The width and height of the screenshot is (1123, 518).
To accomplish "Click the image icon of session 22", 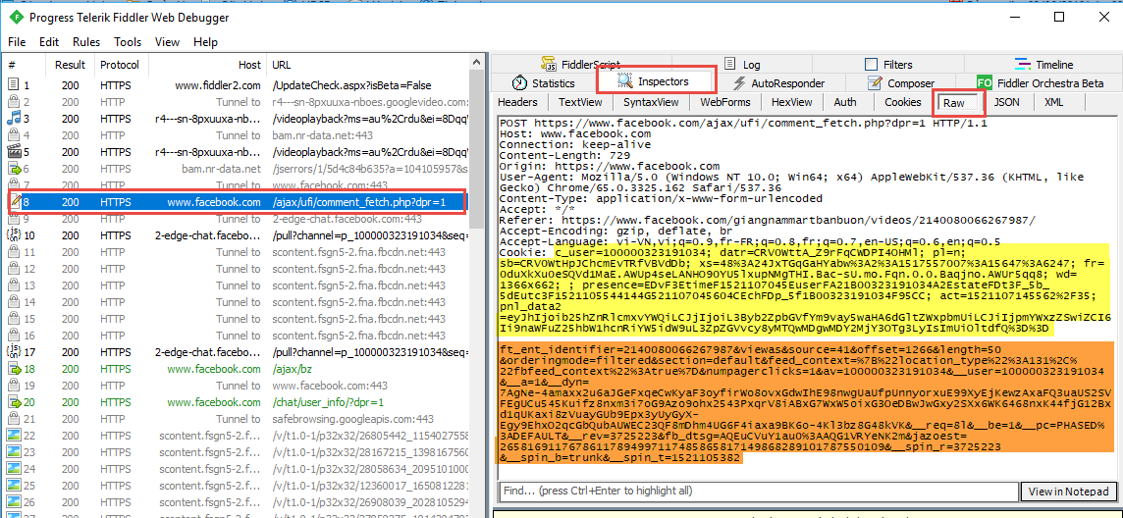I will pyautogui.click(x=13, y=435).
